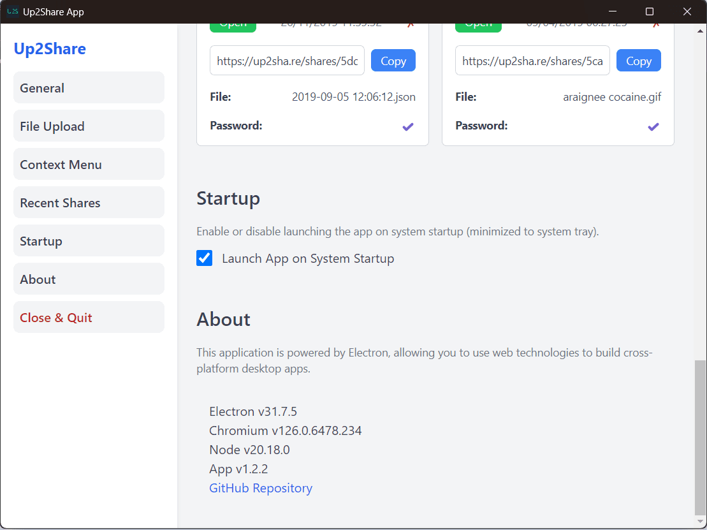This screenshot has height=530, width=707.
Task: Click the Up2Share app icon in title bar
Action: [12, 11]
